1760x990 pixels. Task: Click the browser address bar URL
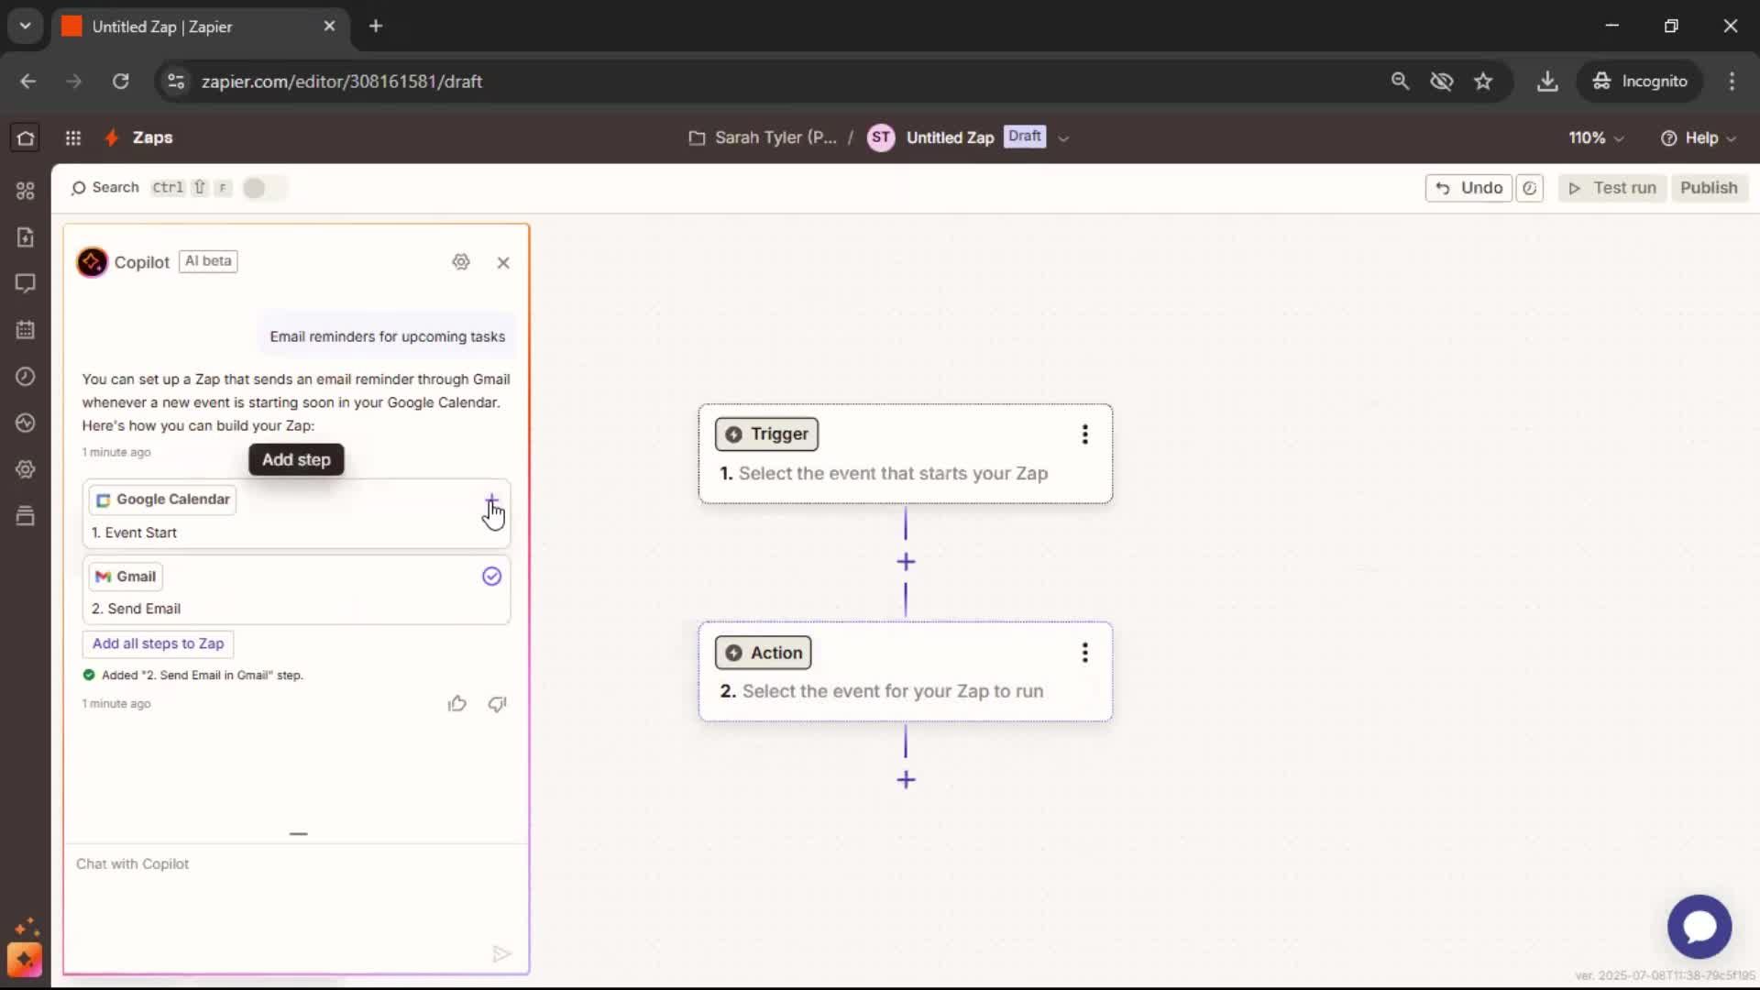[341, 82]
